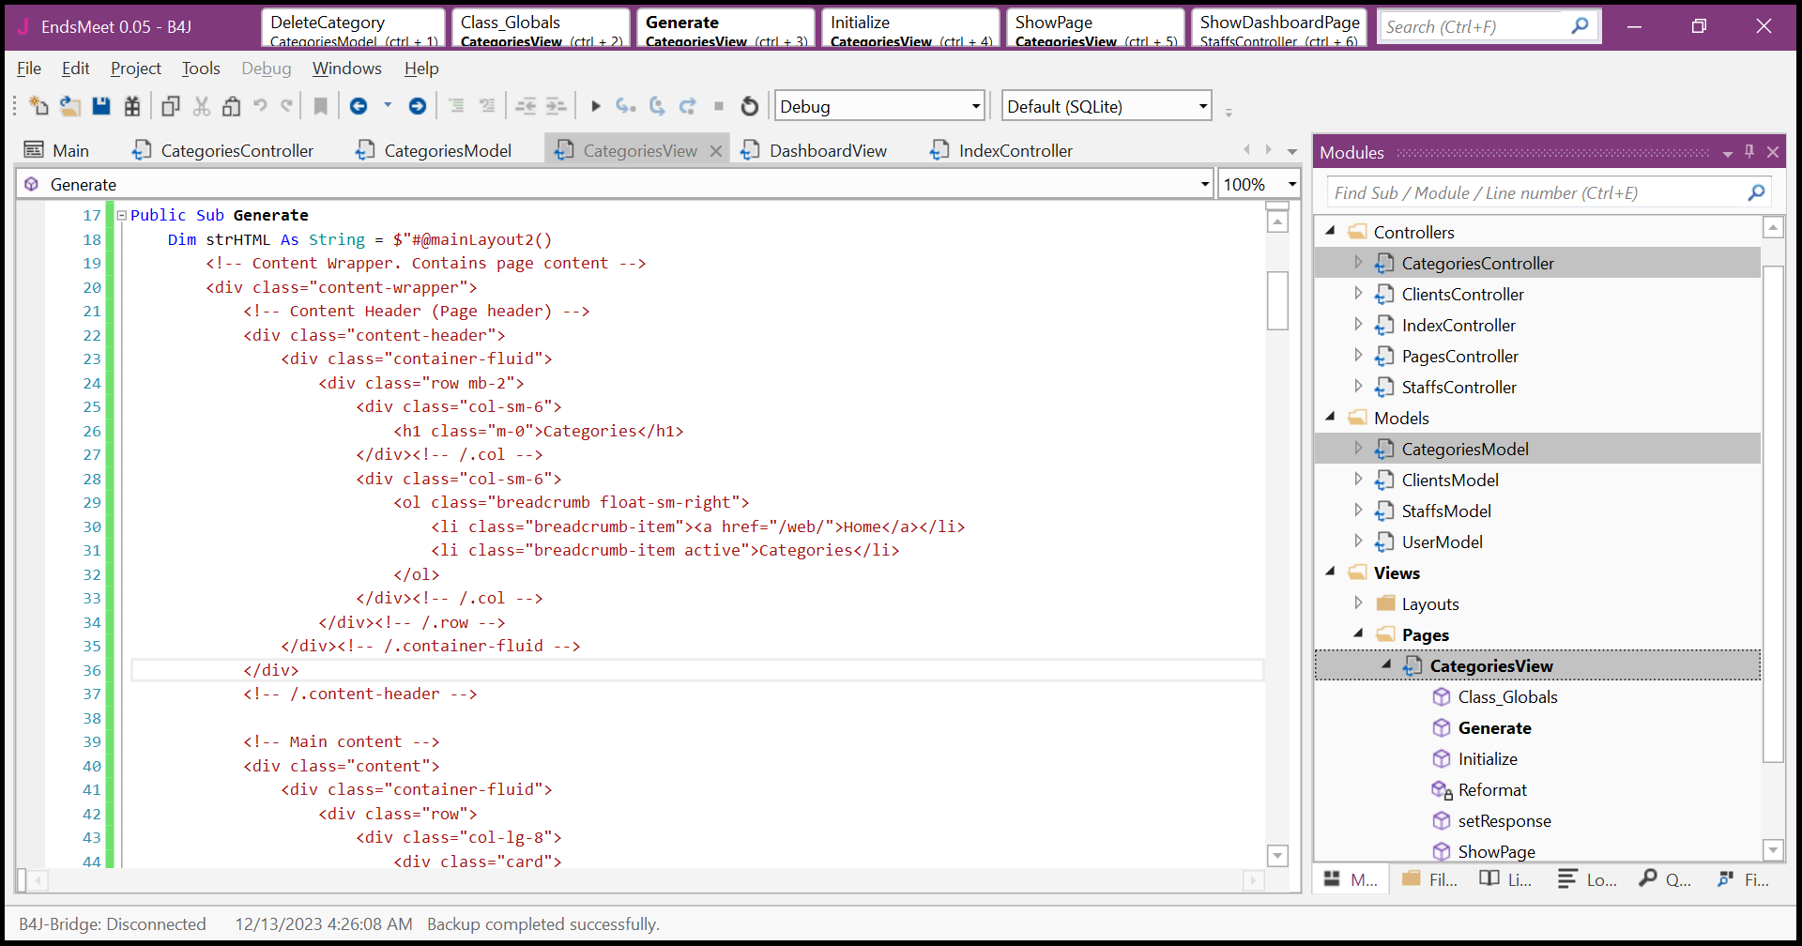Click the Cut scissors icon
Screen dimensions: 1802x946
point(201,106)
